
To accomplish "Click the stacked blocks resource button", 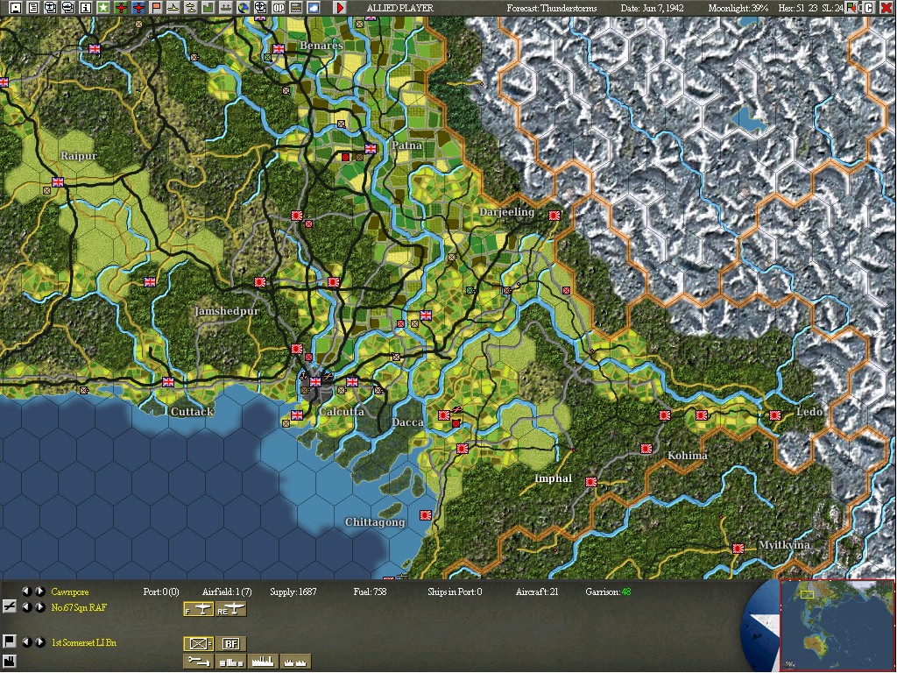I will [231, 662].
